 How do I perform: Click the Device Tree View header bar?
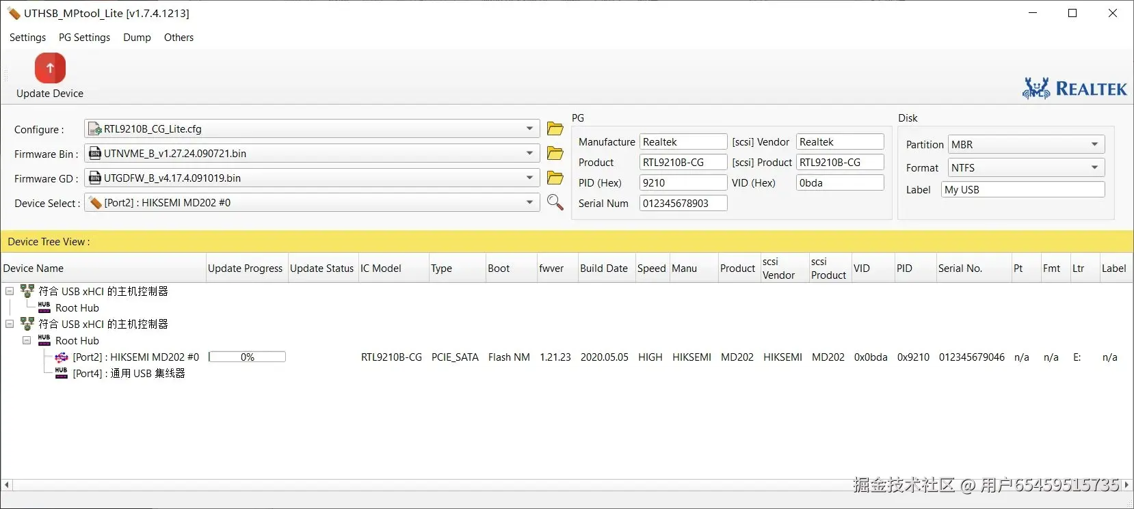[567, 241]
